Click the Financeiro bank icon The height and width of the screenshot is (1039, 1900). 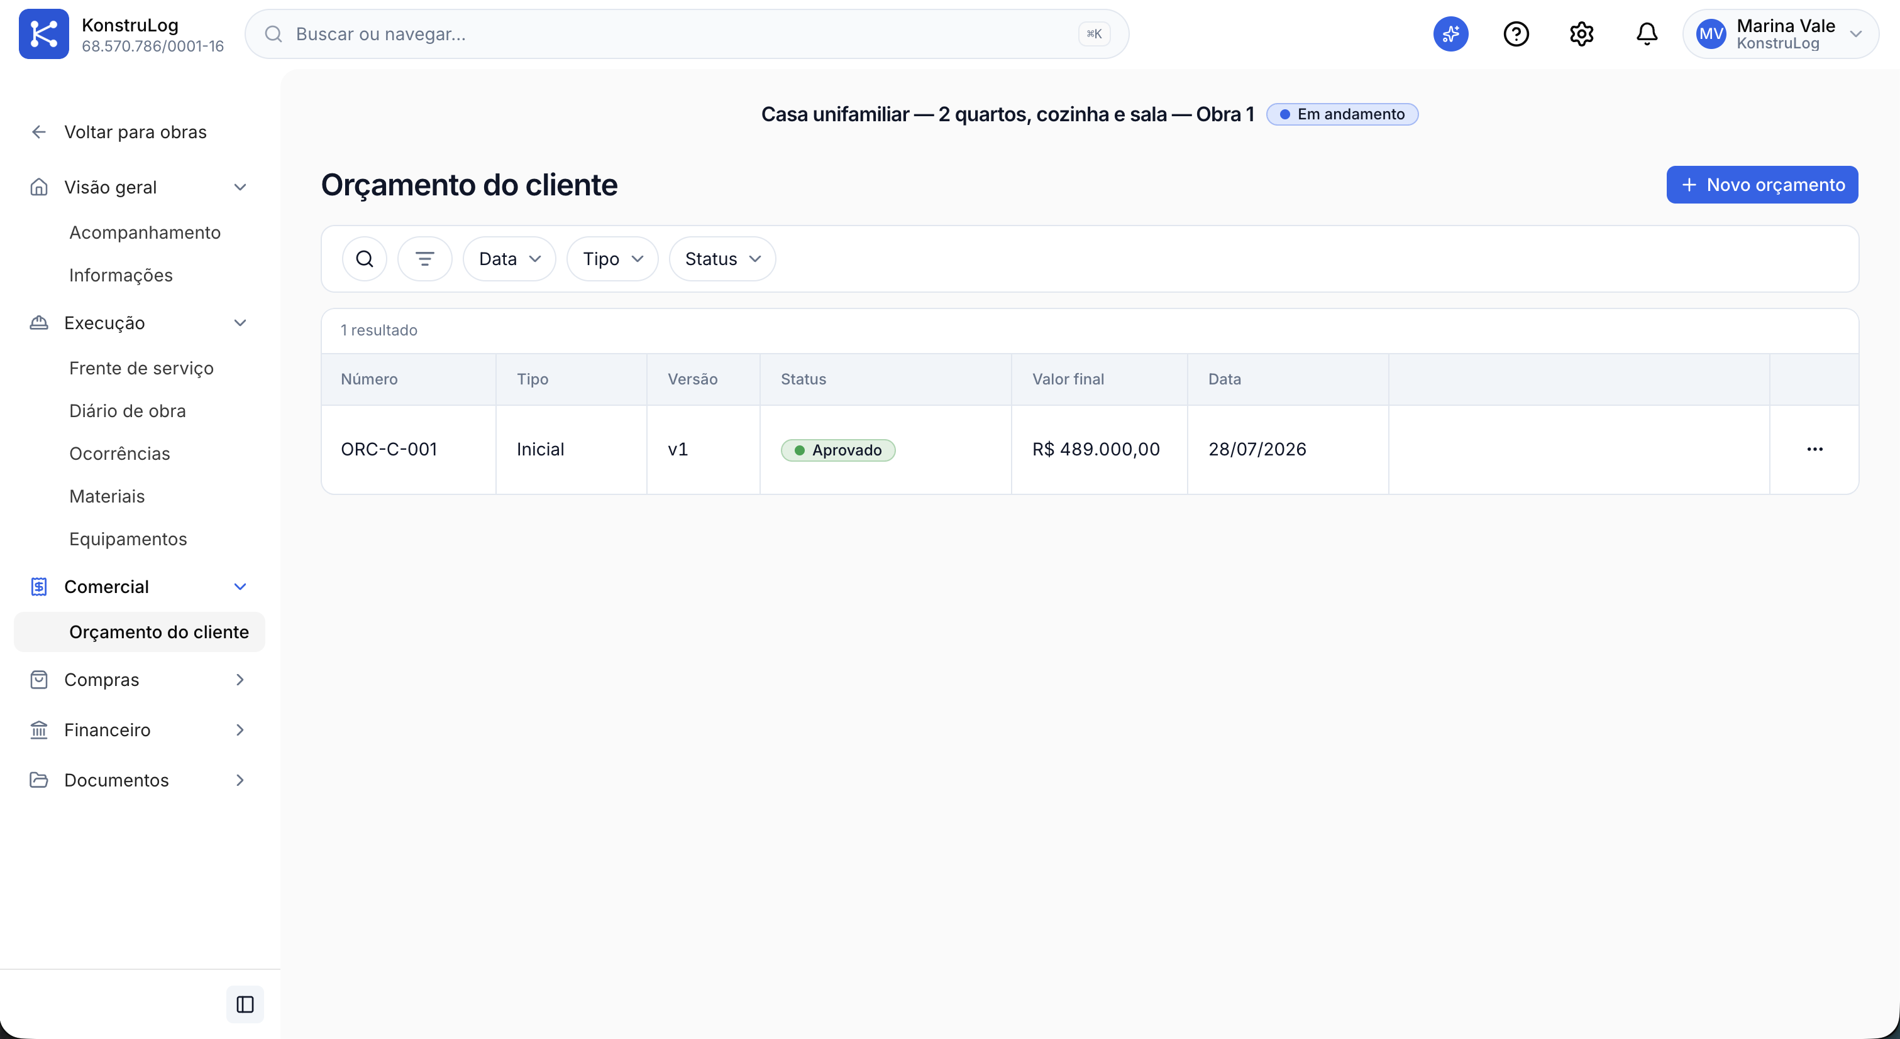39,729
